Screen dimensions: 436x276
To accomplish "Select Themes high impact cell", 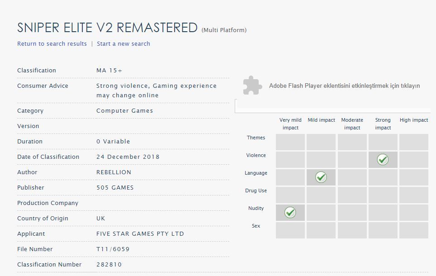I will 414,142.
